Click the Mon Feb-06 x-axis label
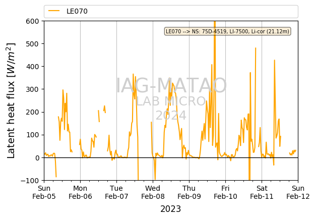 80,192
